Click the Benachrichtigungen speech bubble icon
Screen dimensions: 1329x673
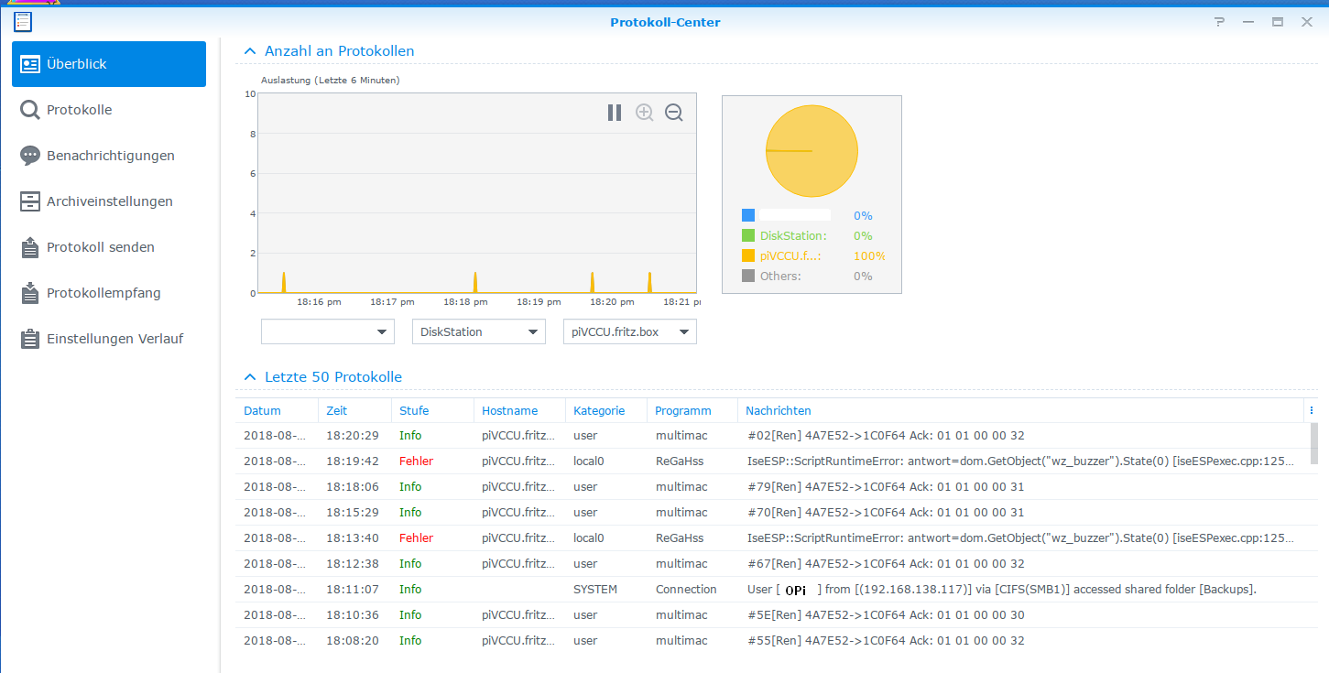30,156
